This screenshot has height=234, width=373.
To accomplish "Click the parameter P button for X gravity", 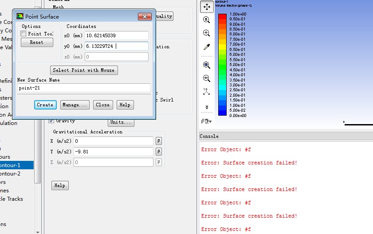I will 159,141.
